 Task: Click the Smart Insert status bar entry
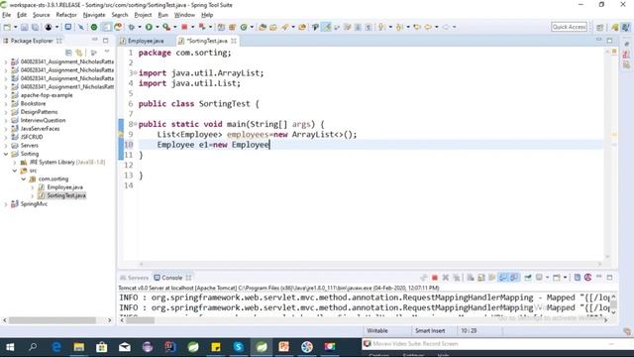[x=430, y=330]
